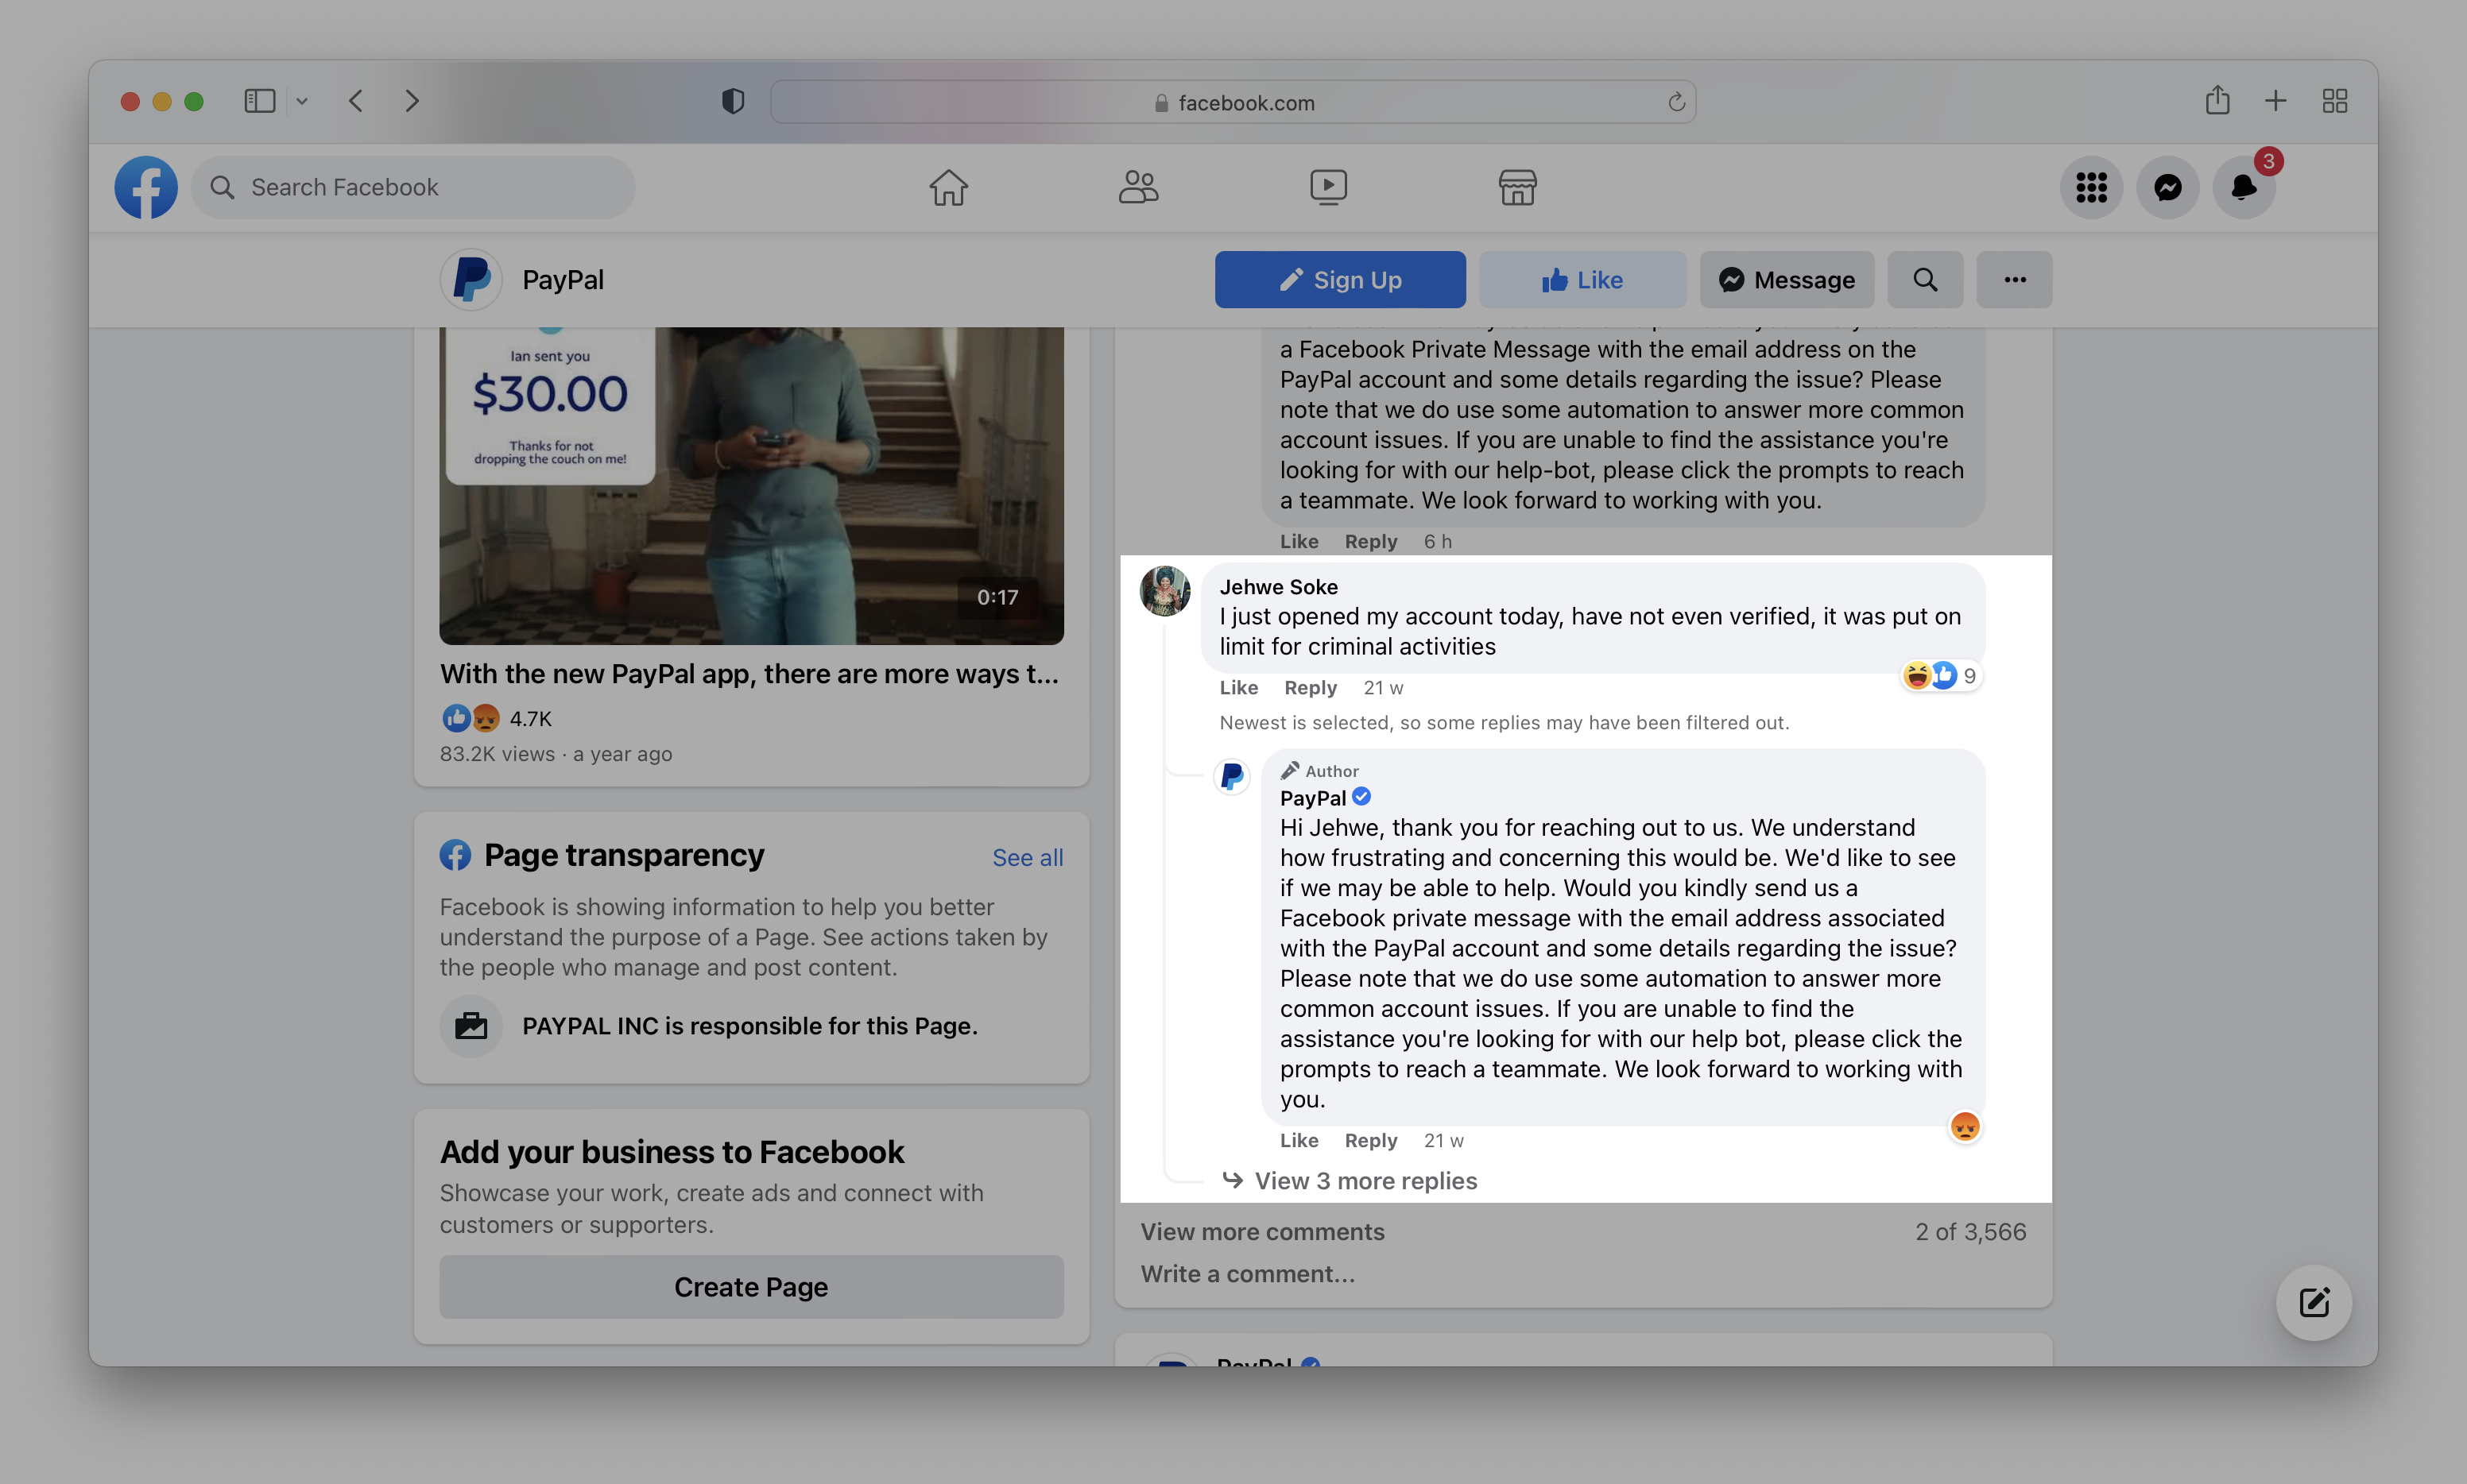Viewport: 2467px width, 1484px height.
Task: Click the PayPal page name in header
Action: pos(563,280)
